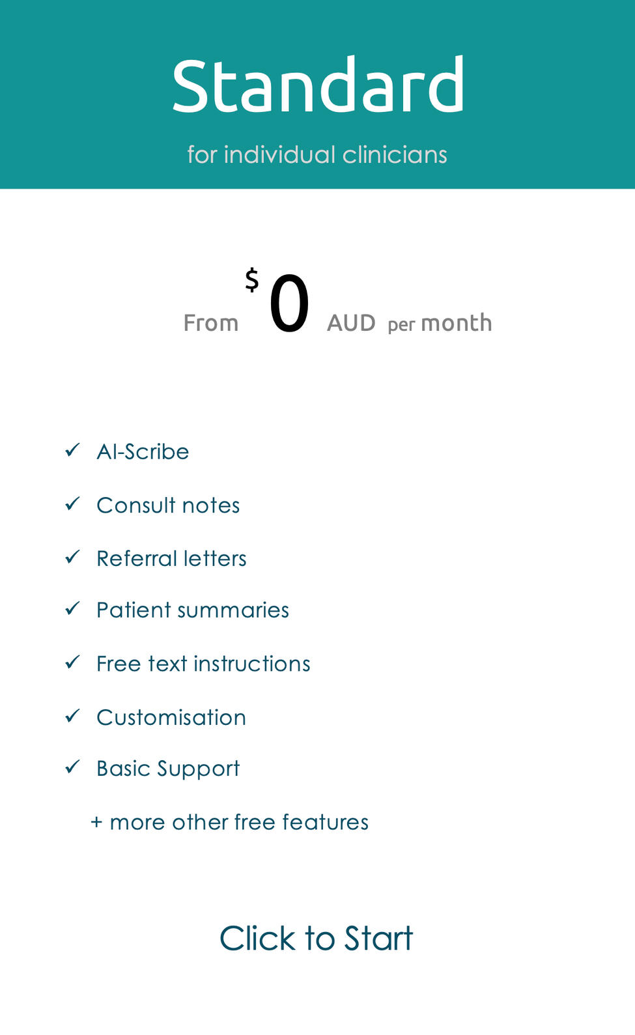Click the Customisation feature label
Viewport: 635px width, 1035px height.
point(171,718)
